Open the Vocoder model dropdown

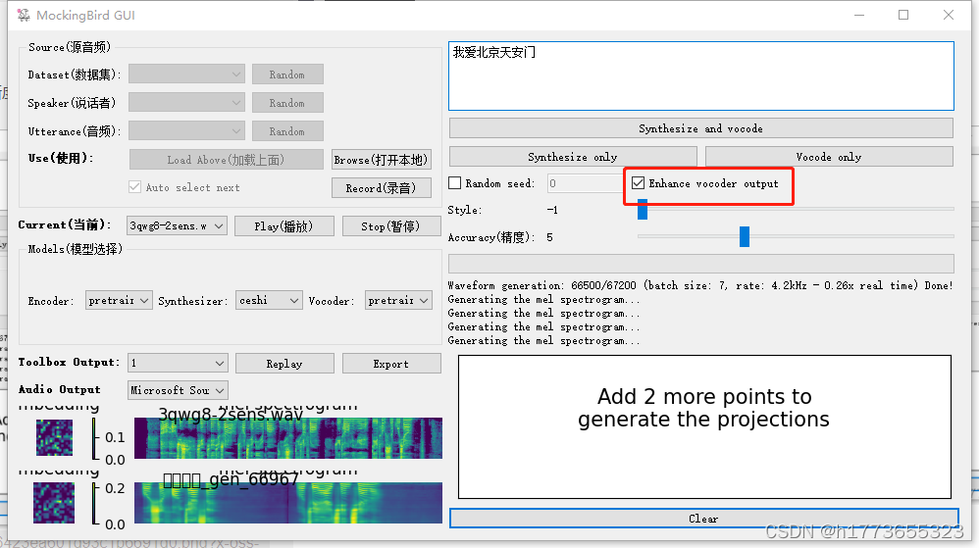(x=398, y=300)
